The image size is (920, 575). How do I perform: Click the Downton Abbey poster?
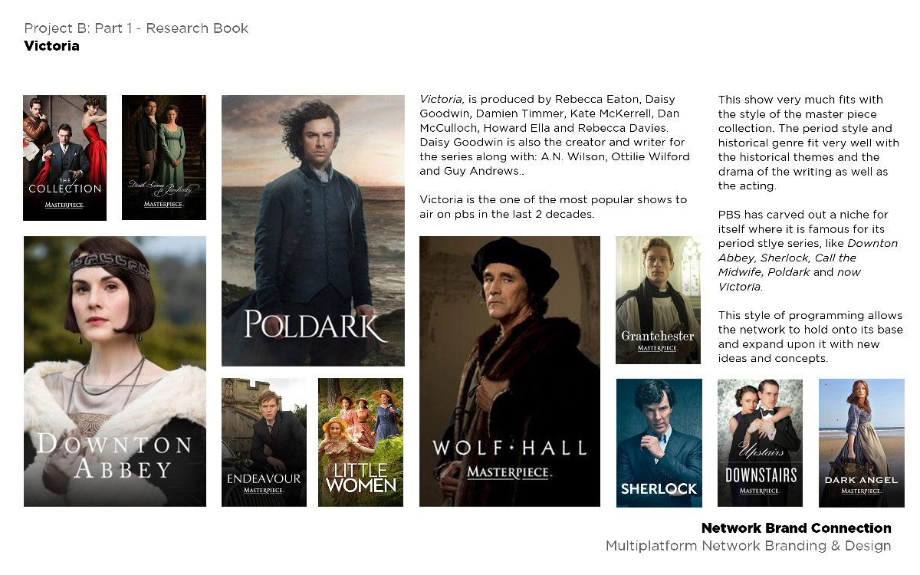(115, 371)
